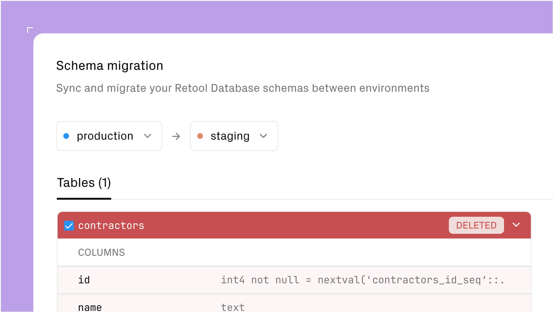Open the staging environment dropdown
The image size is (553, 312).
234,136
